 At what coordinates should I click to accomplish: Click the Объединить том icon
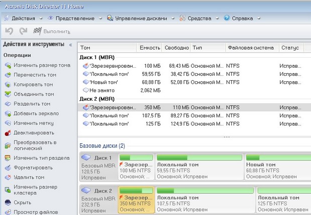tap(8, 94)
